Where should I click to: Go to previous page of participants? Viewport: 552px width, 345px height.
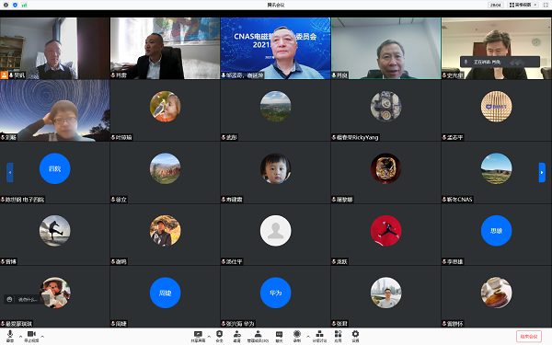pos(10,173)
